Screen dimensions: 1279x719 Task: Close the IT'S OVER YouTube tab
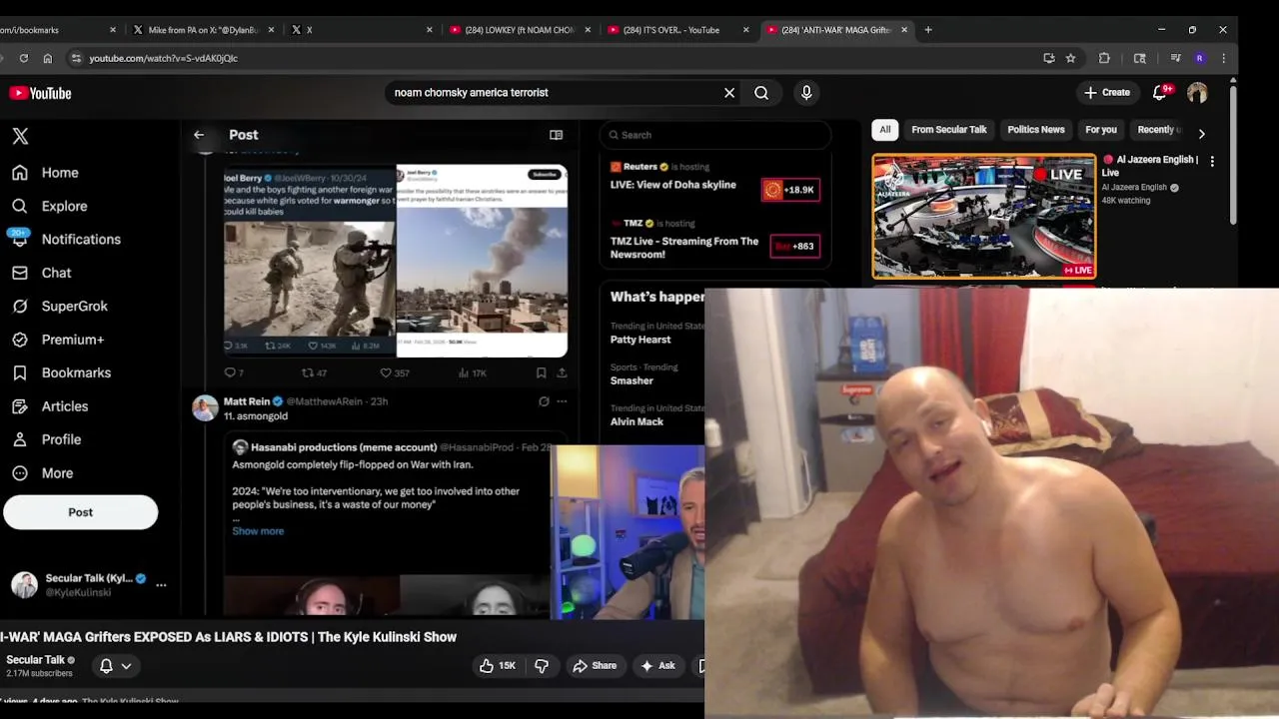point(745,30)
